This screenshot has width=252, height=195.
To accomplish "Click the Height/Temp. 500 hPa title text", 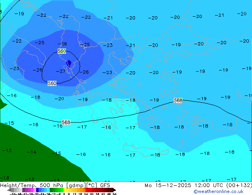I will pyautogui.click(x=32, y=185).
